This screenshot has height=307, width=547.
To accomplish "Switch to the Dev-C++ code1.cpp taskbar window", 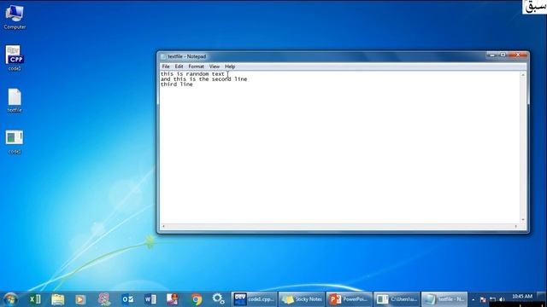I will (254, 299).
